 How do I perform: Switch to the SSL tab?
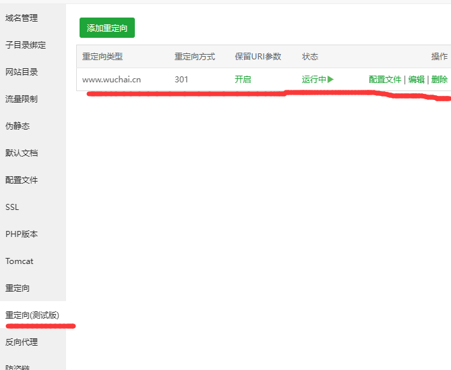[12, 207]
